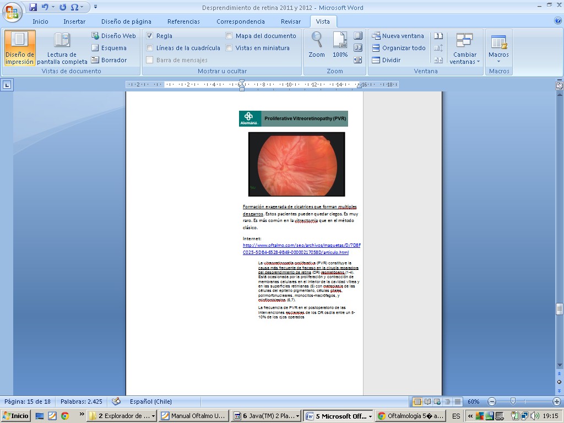Click Nueva ventana icon

click(376, 36)
